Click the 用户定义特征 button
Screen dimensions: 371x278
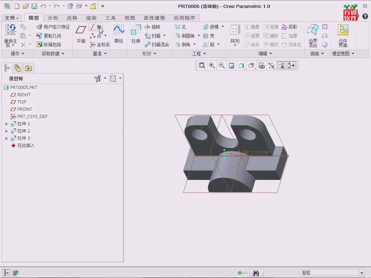[53, 27]
